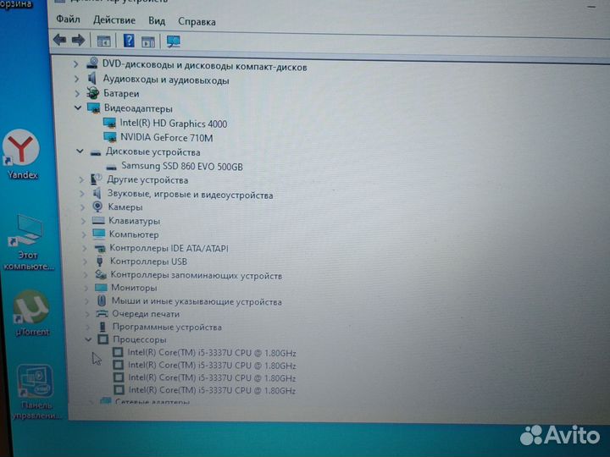This screenshot has width=610, height=457.
Task: Select Мыши и иные указывающие устройства row
Action: pyautogui.click(x=197, y=301)
